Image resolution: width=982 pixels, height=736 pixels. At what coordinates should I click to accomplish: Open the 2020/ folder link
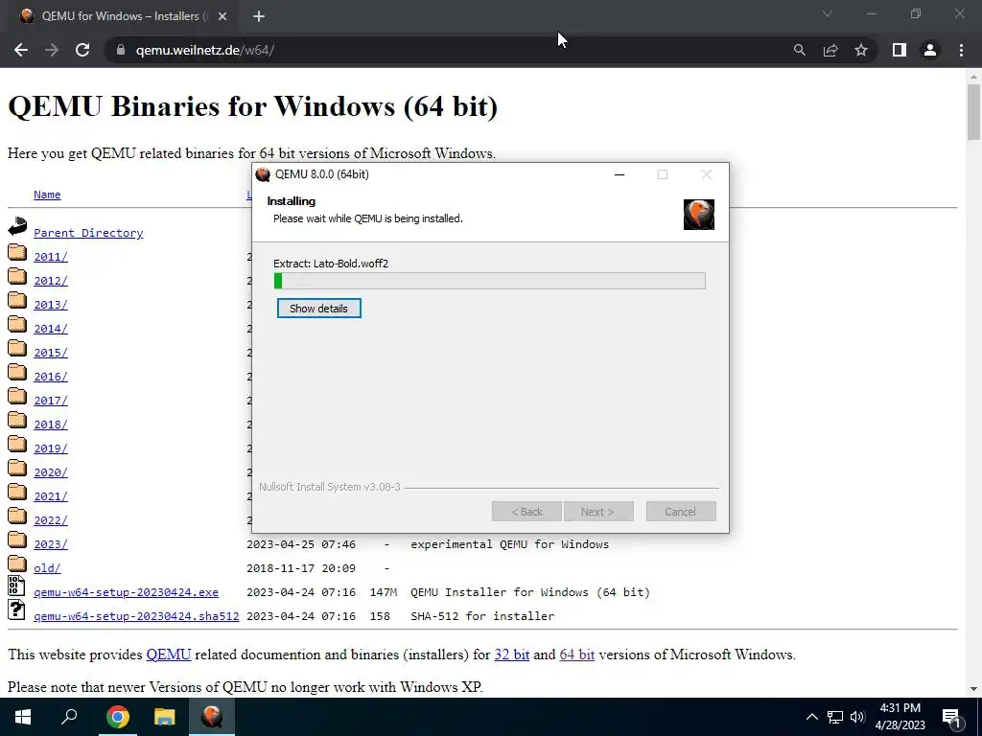[x=51, y=472]
